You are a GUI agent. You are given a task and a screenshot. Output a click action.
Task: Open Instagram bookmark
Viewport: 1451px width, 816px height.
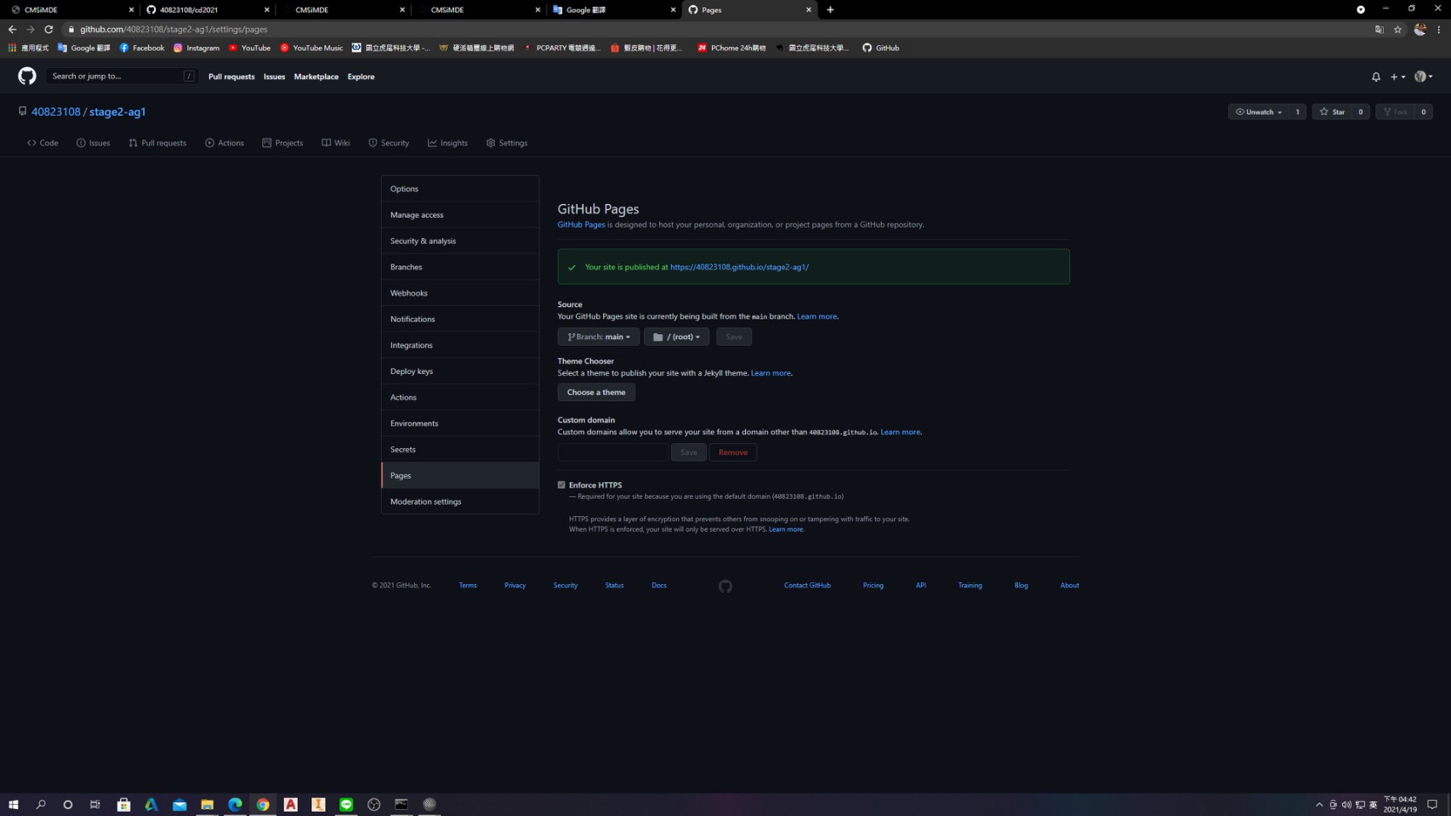196,48
